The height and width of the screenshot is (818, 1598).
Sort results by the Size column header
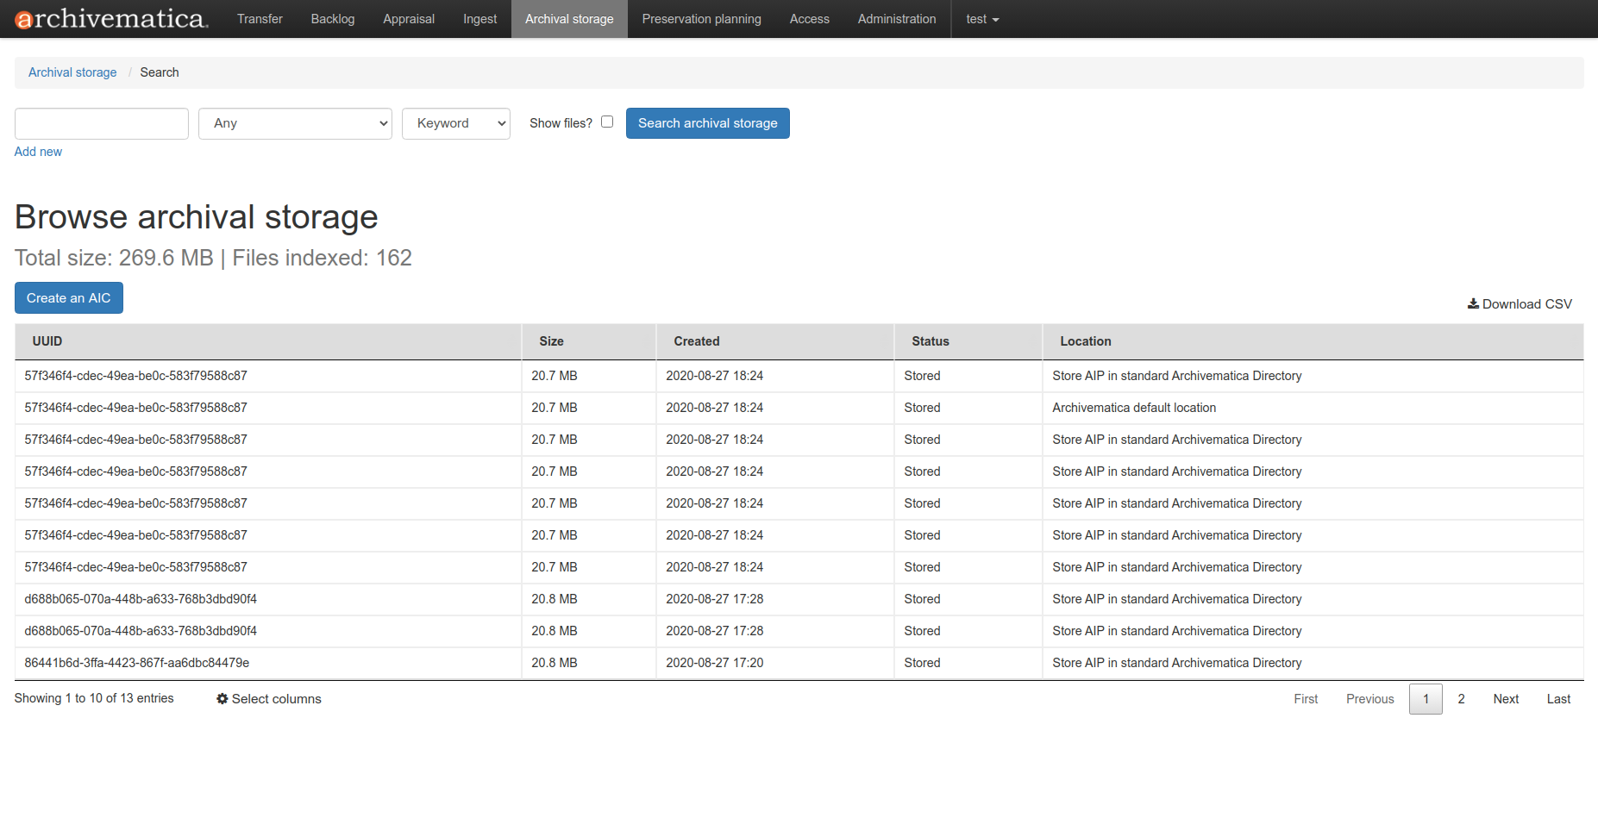551,341
